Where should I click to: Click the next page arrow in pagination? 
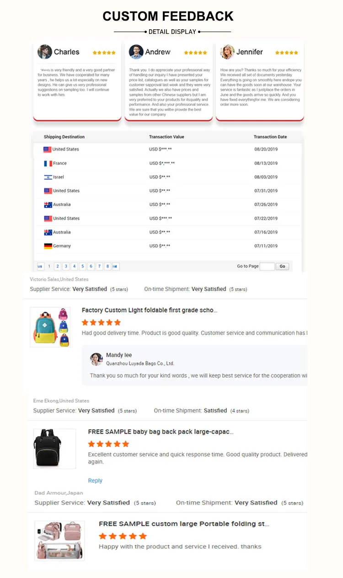[116, 266]
